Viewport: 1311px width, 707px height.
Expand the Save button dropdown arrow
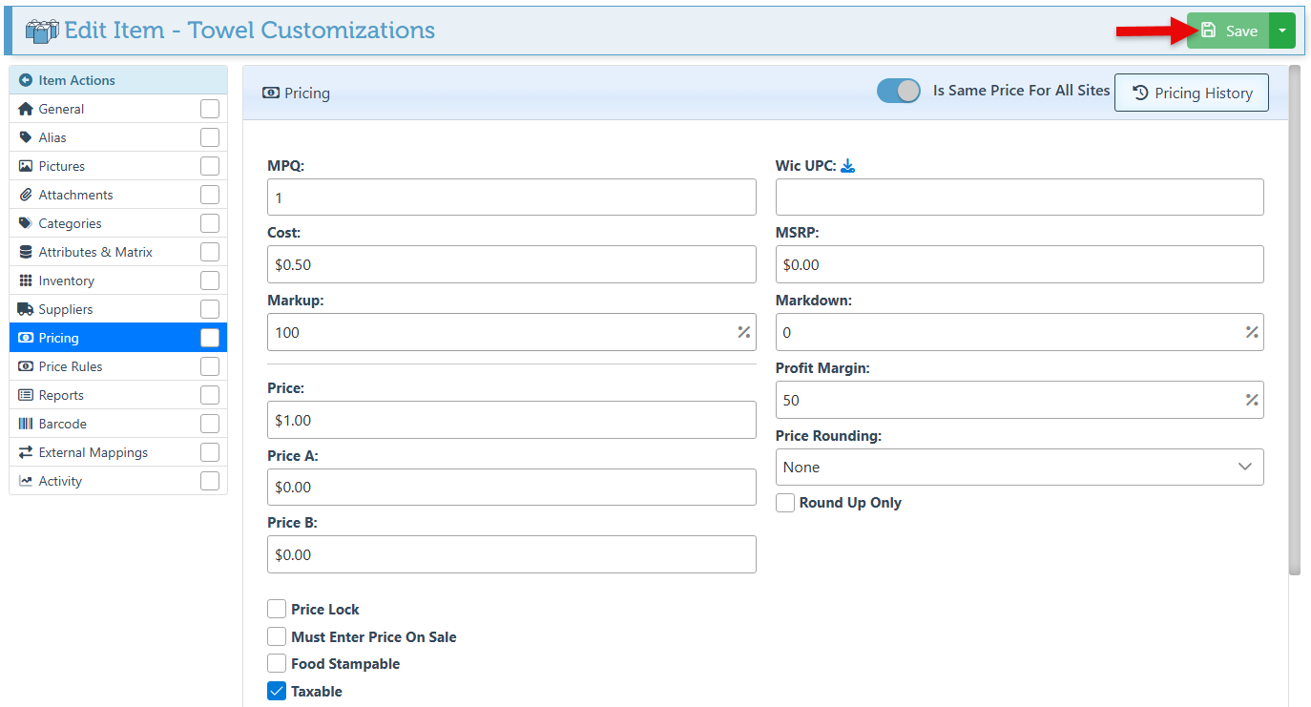pos(1281,31)
